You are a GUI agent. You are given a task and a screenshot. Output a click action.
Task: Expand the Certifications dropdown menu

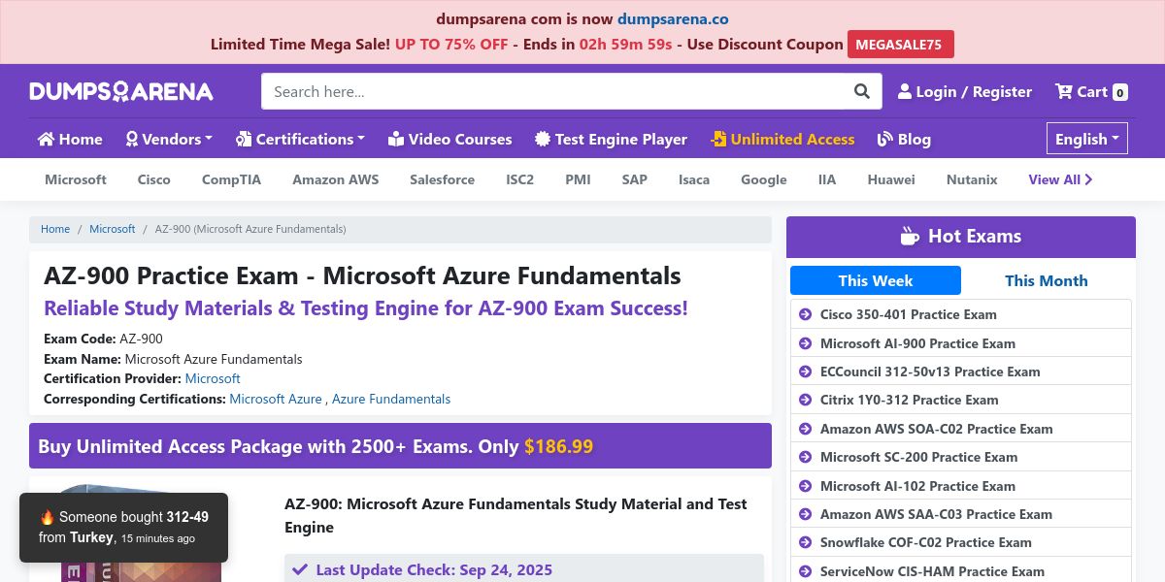tap(300, 139)
